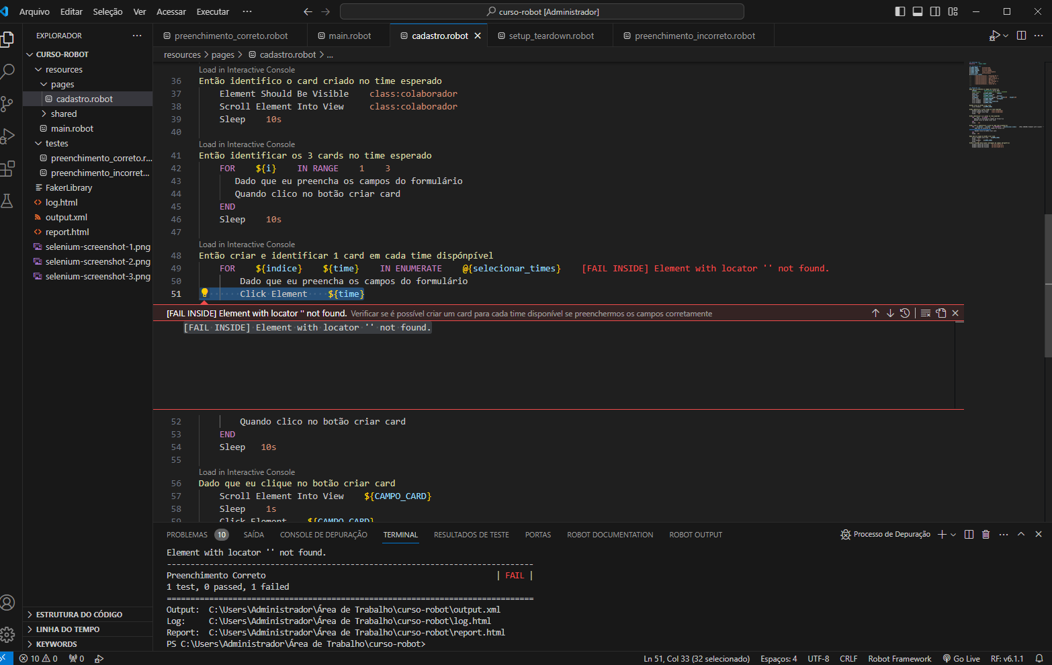Open log.html in explorer
Image resolution: width=1052 pixels, height=665 pixels.
coord(87,202)
